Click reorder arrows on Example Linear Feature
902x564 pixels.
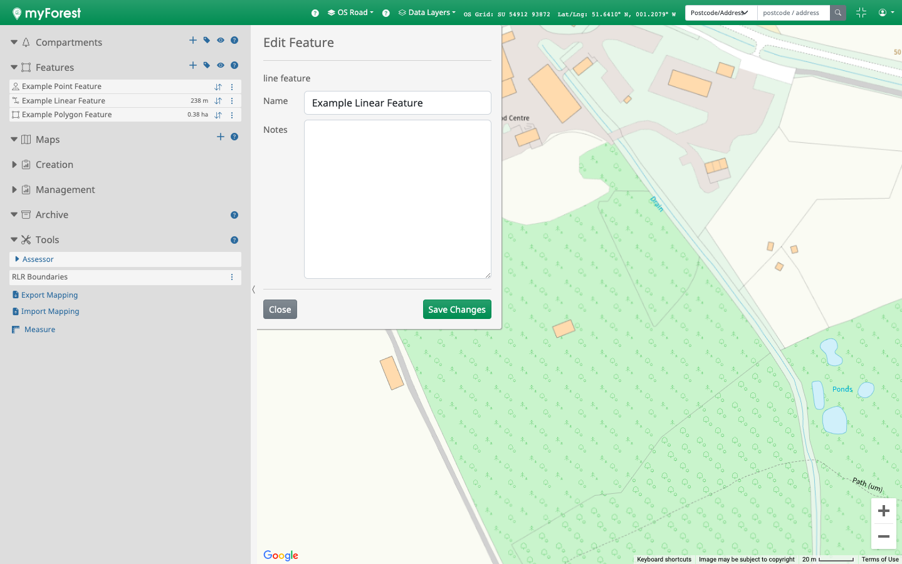[x=218, y=101]
